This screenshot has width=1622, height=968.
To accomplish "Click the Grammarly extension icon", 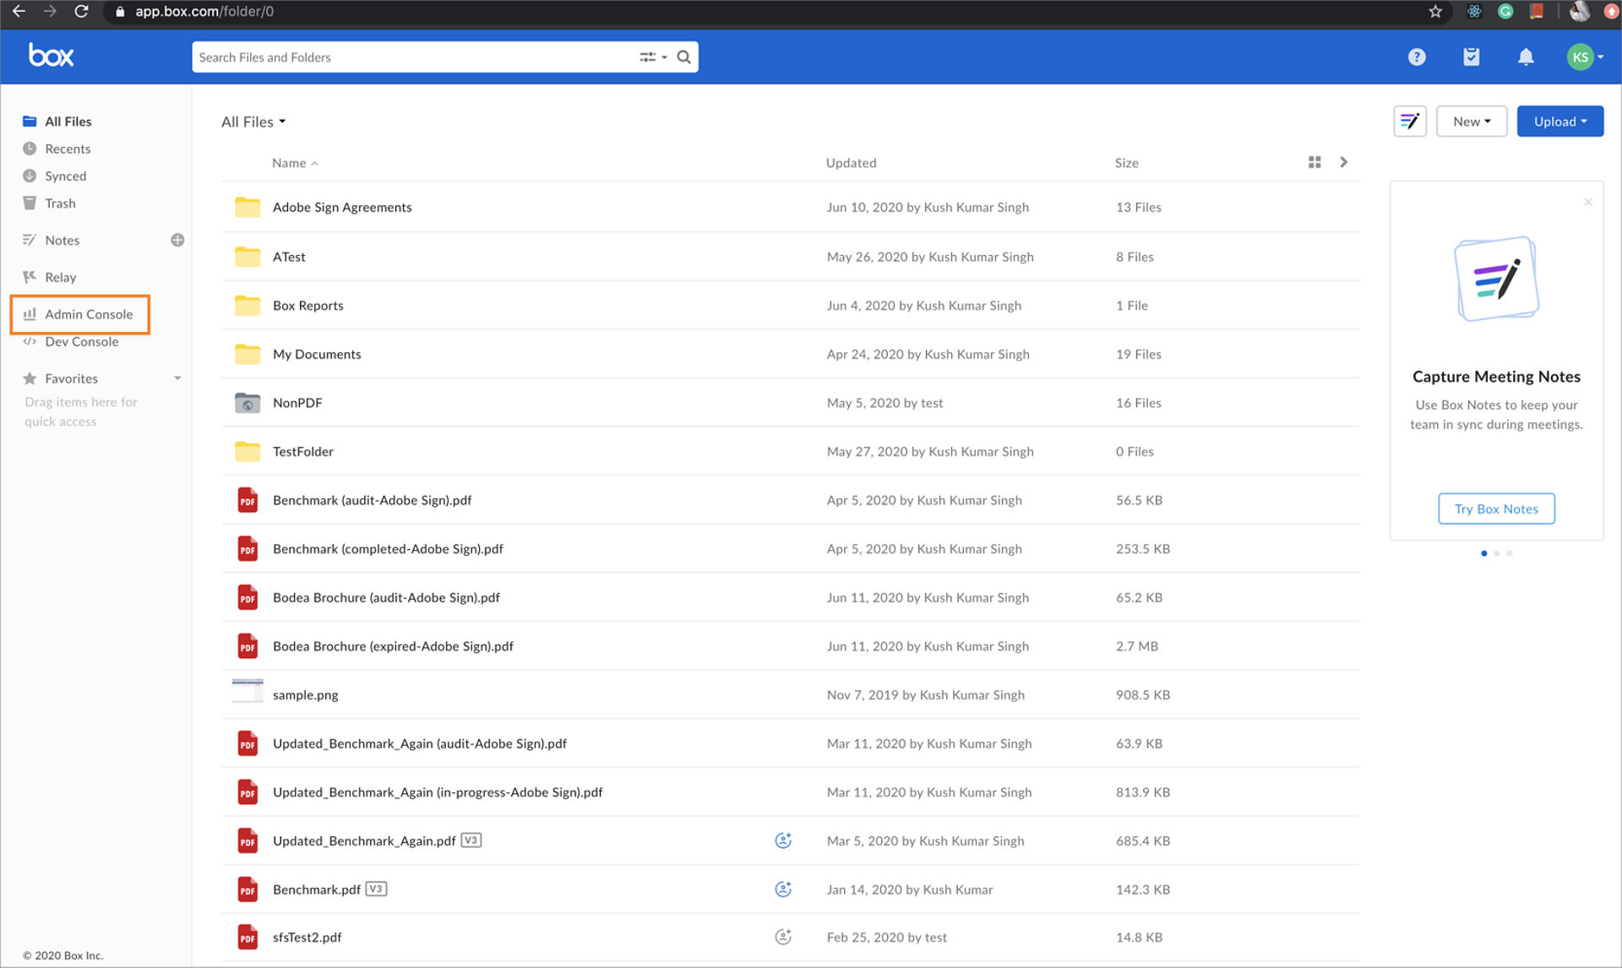I will click(x=1505, y=12).
